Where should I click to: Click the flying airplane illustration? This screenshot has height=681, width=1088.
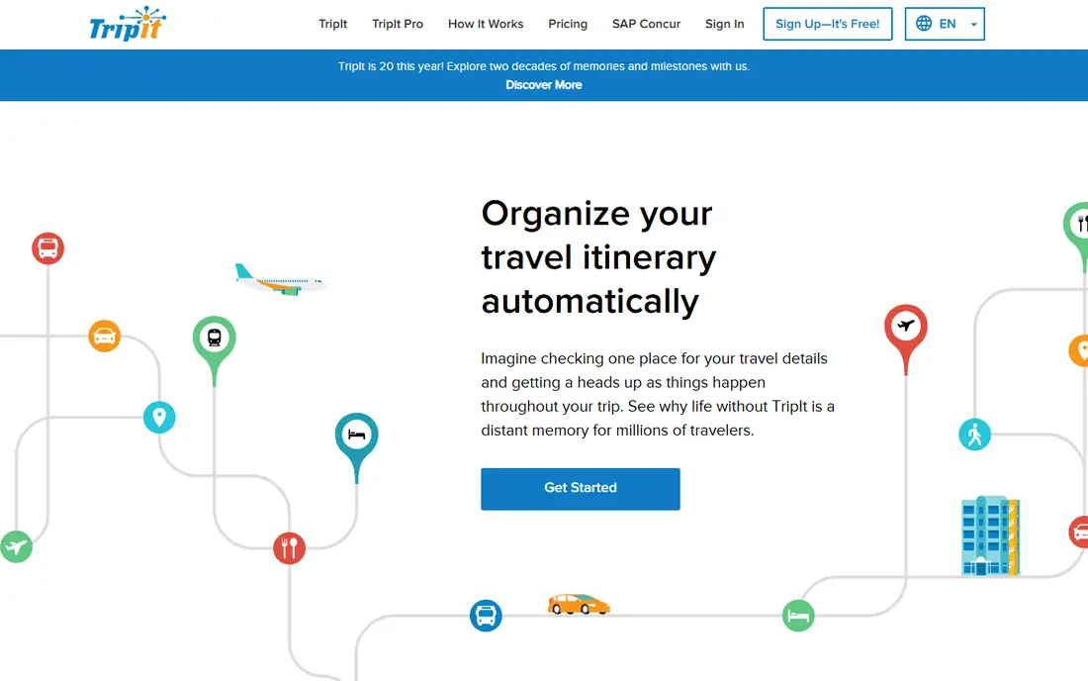point(280,279)
